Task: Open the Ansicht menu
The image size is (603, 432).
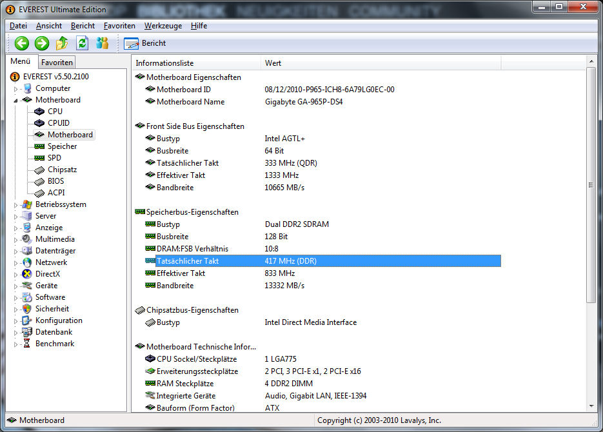Action: pyautogui.click(x=49, y=26)
